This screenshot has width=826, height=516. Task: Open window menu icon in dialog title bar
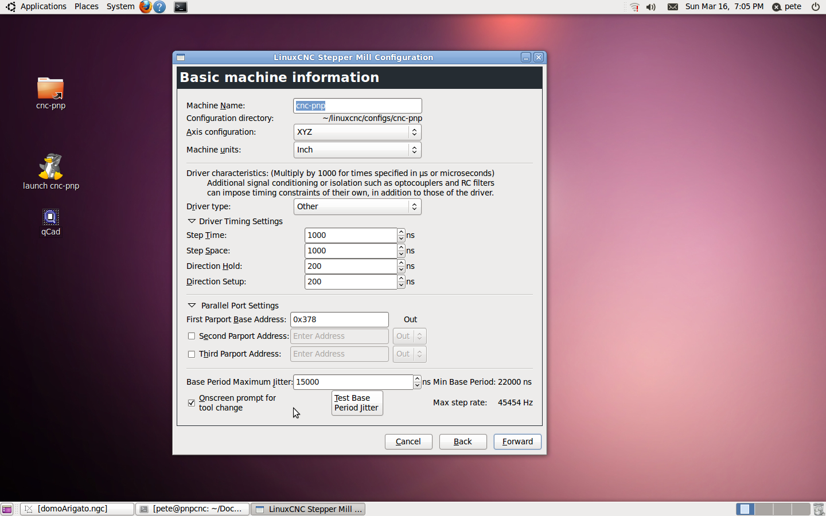181,57
